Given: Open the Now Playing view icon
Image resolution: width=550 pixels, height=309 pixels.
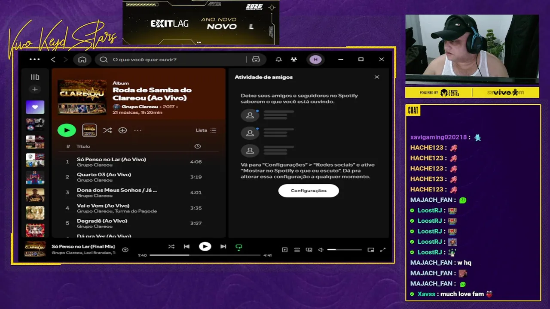Looking at the screenshot, I should pos(284,250).
